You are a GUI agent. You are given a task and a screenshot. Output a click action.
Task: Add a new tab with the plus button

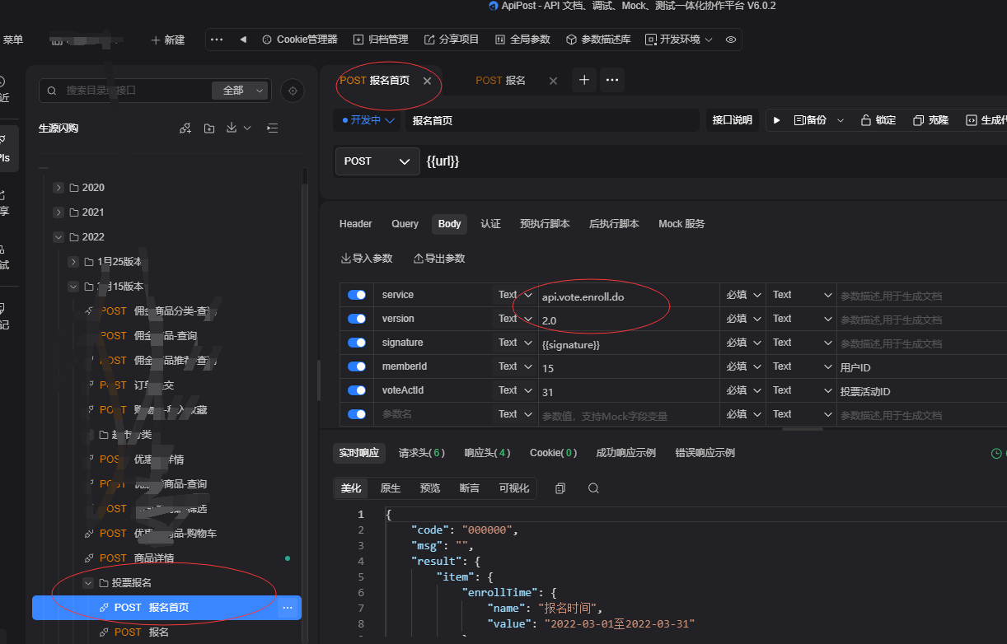584,80
